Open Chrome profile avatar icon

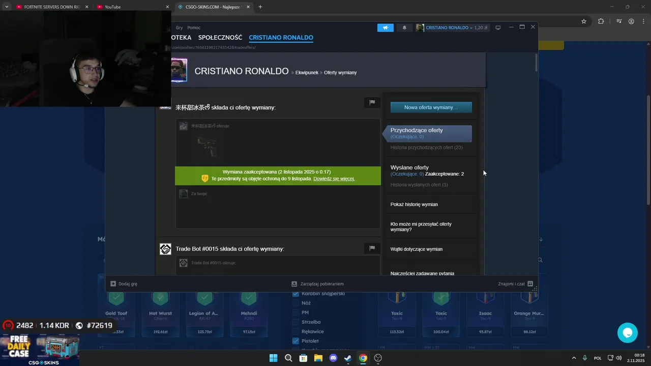coord(631,21)
